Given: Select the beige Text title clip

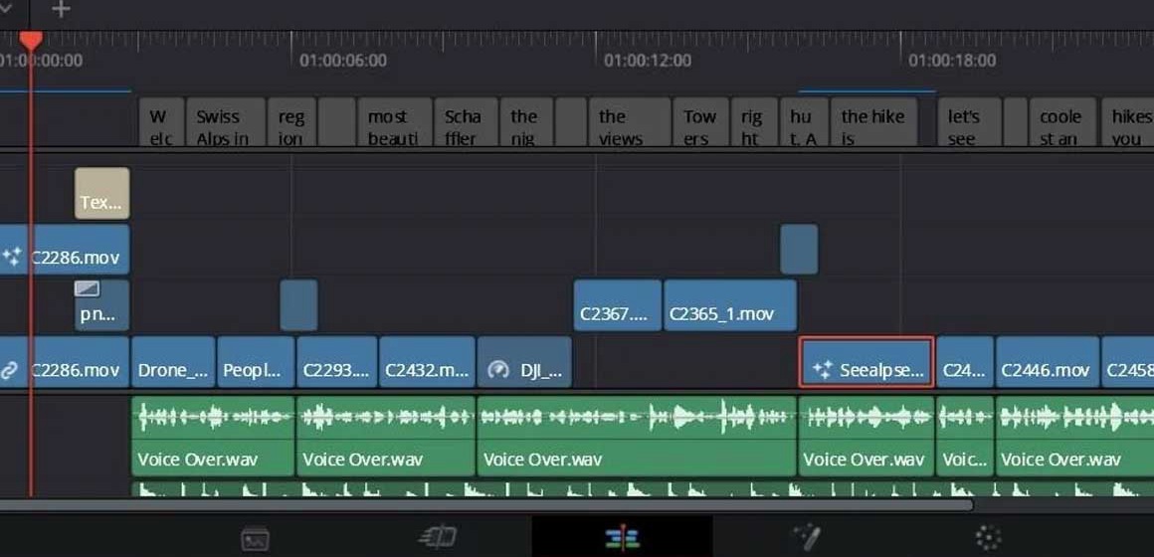Looking at the screenshot, I should 101,193.
